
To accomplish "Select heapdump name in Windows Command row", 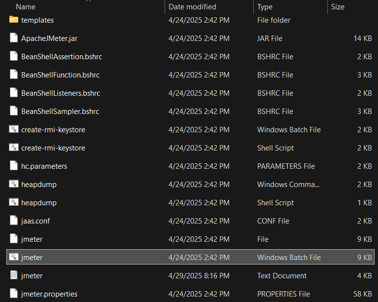I will (x=39, y=185).
